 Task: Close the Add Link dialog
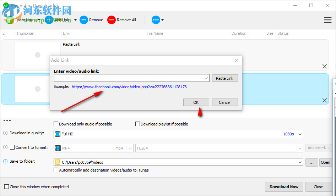click(x=236, y=60)
